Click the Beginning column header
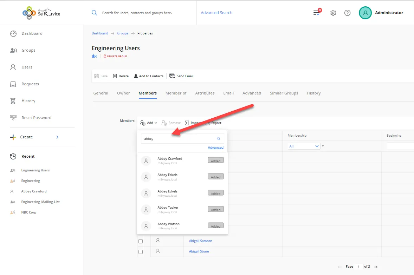Image resolution: width=414 pixels, height=275 pixels. coord(394,135)
